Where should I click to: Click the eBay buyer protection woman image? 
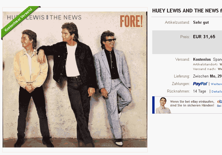click(163, 105)
